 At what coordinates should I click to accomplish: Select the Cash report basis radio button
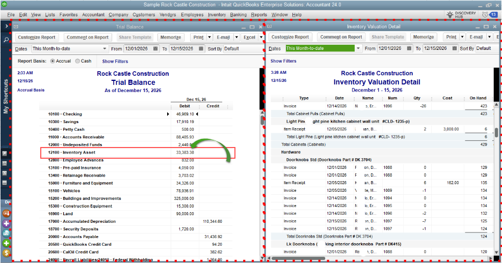tap(77, 61)
